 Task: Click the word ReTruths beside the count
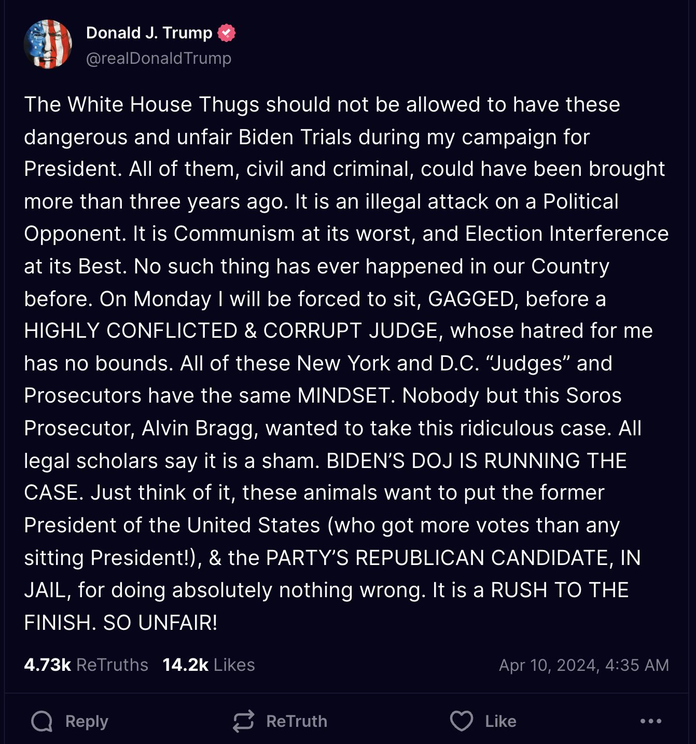(112, 665)
